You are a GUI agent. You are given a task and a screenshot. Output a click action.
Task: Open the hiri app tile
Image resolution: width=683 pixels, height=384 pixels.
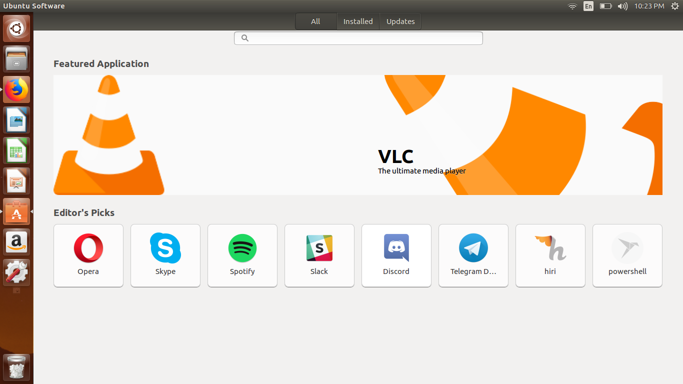tap(550, 255)
